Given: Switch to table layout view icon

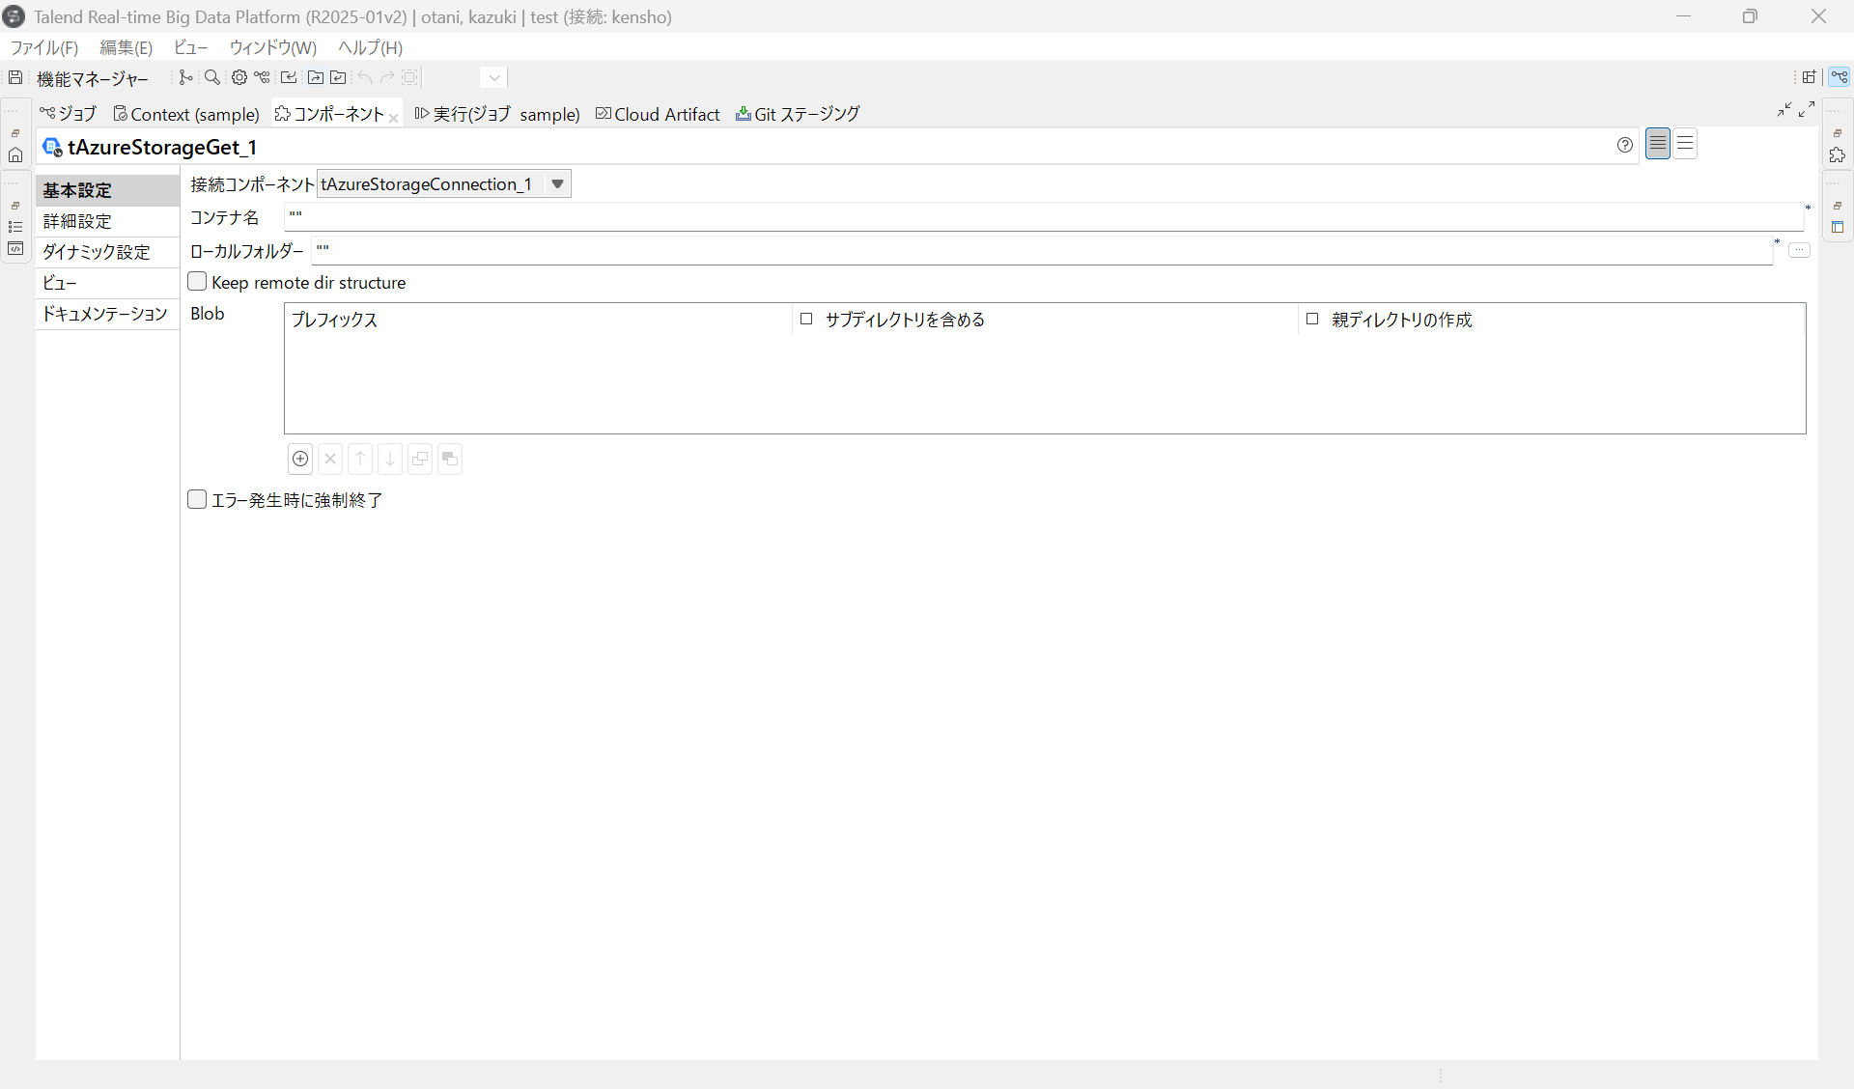Looking at the screenshot, I should pyautogui.click(x=1685, y=145).
